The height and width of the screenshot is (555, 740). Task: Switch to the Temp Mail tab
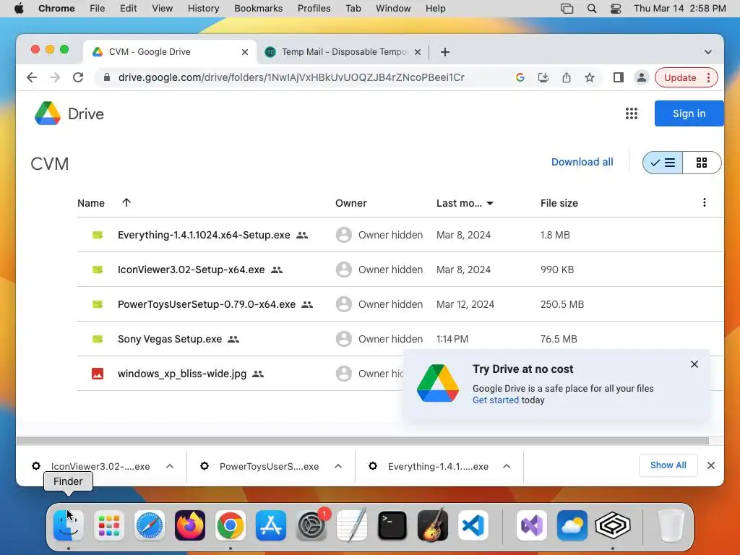(343, 52)
